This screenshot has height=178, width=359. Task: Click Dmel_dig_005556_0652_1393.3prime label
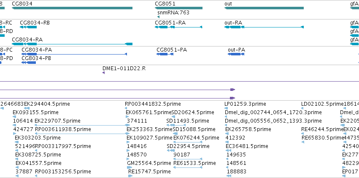click(273, 121)
